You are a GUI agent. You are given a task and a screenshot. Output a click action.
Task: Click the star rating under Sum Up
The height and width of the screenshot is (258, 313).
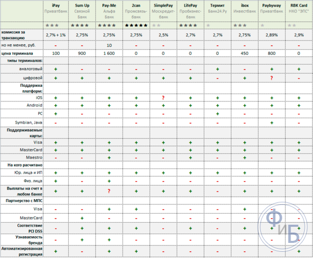[x=80, y=25]
